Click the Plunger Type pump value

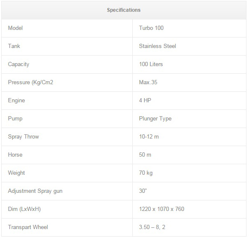tap(155, 119)
